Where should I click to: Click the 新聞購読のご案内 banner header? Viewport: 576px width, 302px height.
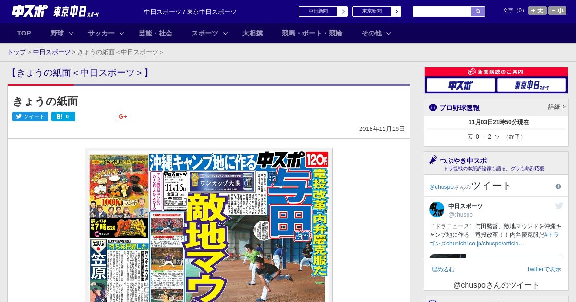pos(496,71)
